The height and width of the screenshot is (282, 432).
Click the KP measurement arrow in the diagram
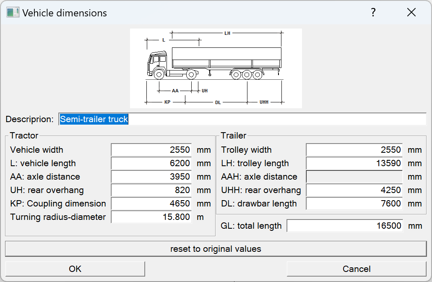tap(167, 101)
